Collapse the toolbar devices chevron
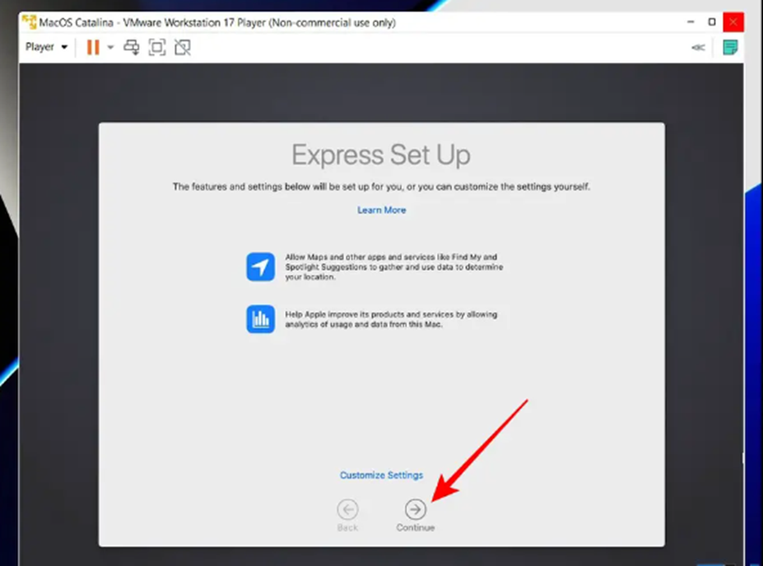Screen dimensions: 763x566 tap(698, 47)
